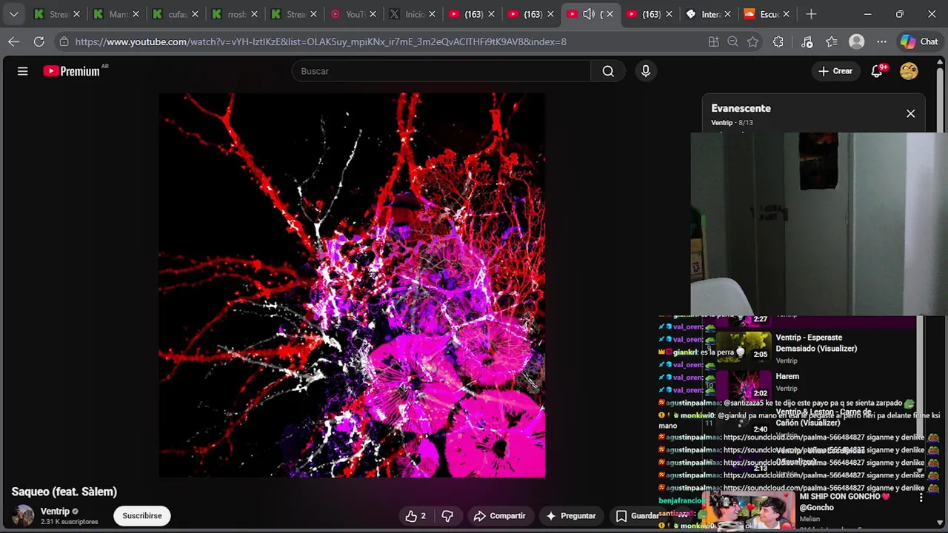The height and width of the screenshot is (533, 948).
Task: Close the Evanescente playlist panel
Action: click(x=910, y=113)
